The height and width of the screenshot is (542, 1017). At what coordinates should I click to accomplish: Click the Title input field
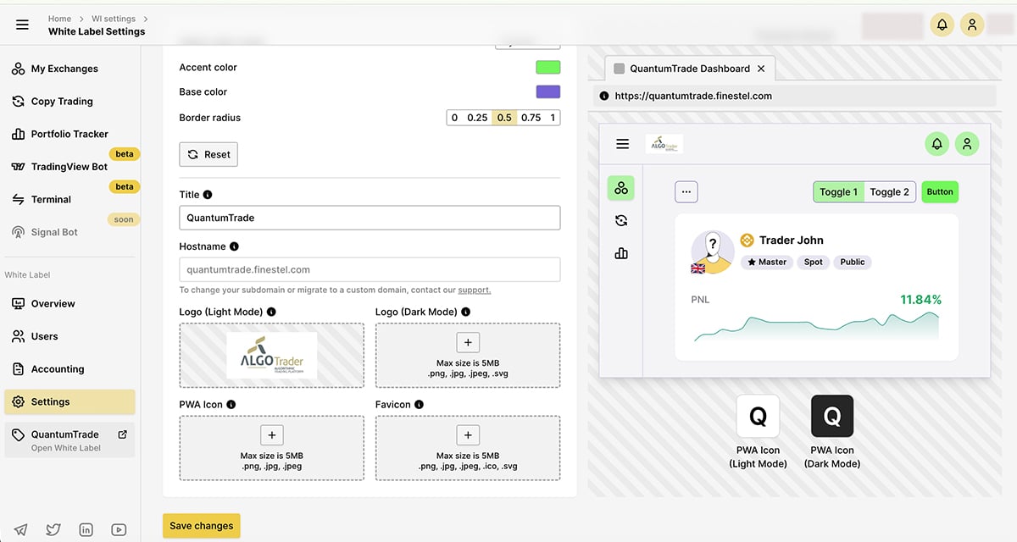[370, 218]
